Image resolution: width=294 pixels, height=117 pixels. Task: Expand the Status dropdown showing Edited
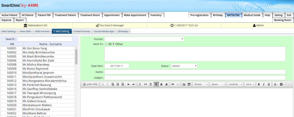[x=184, y=66]
